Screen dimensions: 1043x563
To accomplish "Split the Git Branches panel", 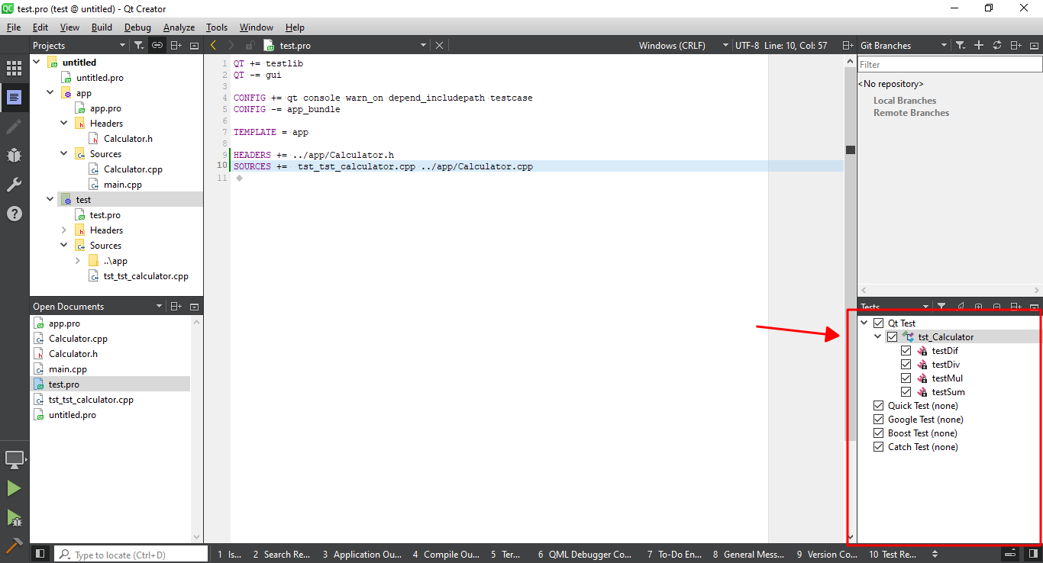I will 1016,46.
